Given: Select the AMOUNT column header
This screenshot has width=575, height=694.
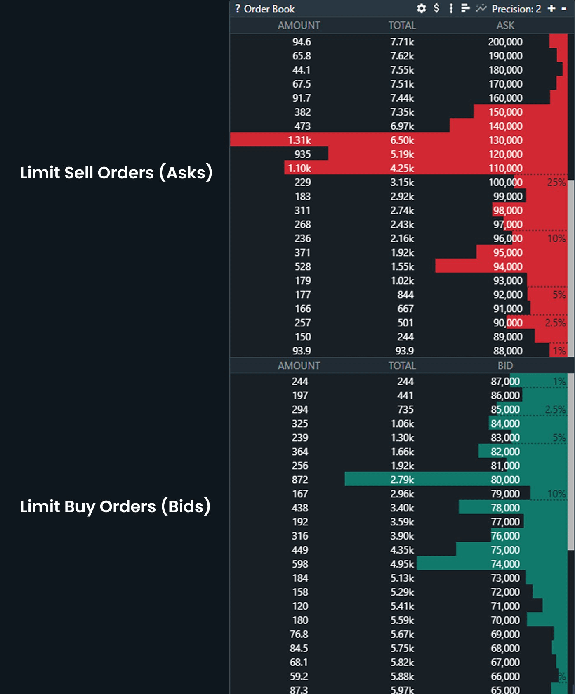Looking at the screenshot, I should 298,25.
